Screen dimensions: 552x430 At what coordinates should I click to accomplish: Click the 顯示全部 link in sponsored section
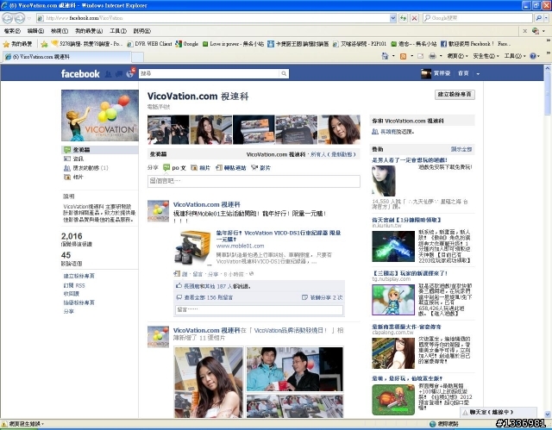click(461, 149)
